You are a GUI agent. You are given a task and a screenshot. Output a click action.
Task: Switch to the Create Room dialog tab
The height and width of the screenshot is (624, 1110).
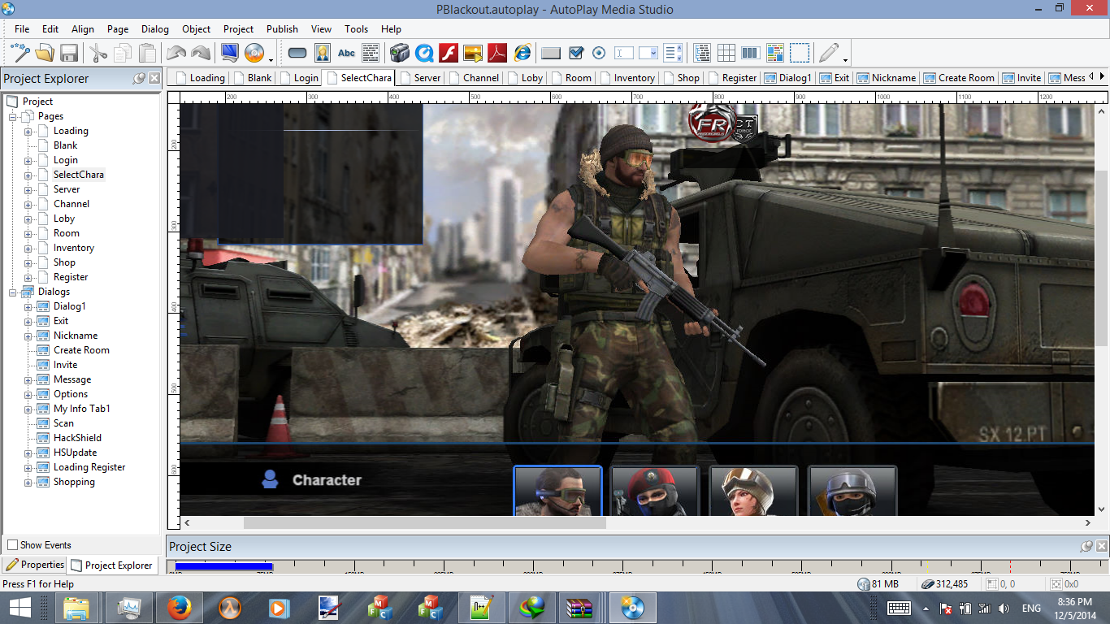point(959,78)
